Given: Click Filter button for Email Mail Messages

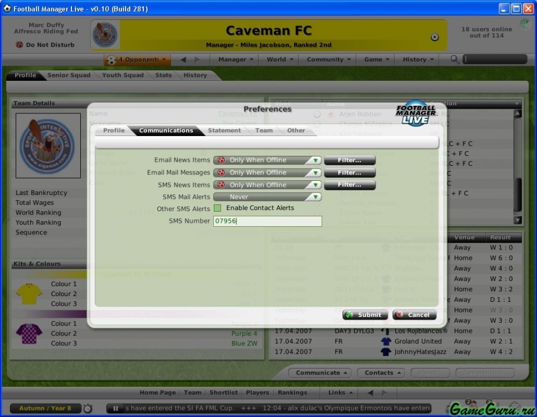Looking at the screenshot, I should coord(350,172).
